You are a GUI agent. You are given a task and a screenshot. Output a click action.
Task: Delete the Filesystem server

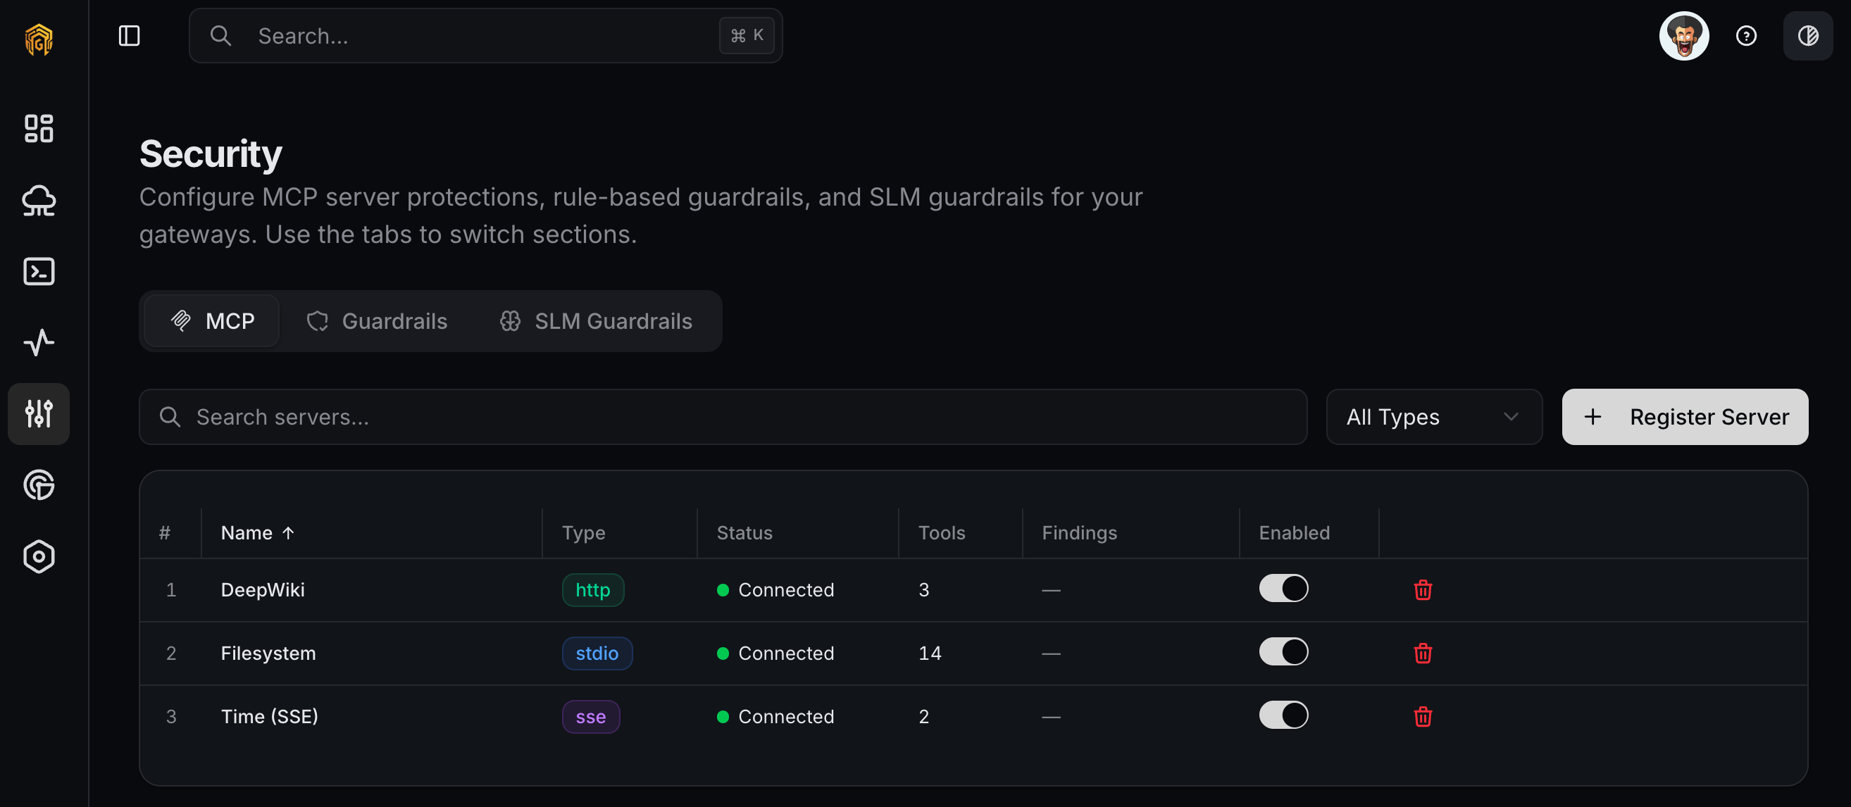[x=1423, y=653]
